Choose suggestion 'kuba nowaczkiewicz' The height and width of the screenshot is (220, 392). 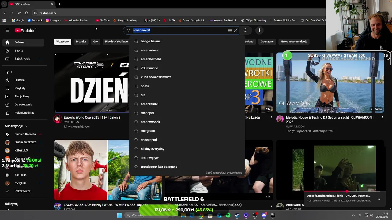click(x=187, y=77)
